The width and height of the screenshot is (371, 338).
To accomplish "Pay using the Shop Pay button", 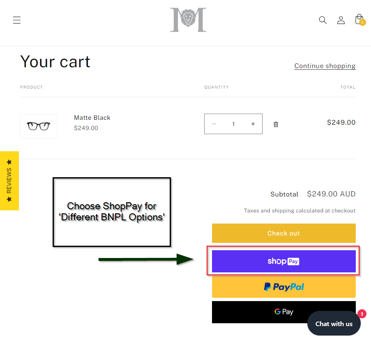I will (x=283, y=261).
